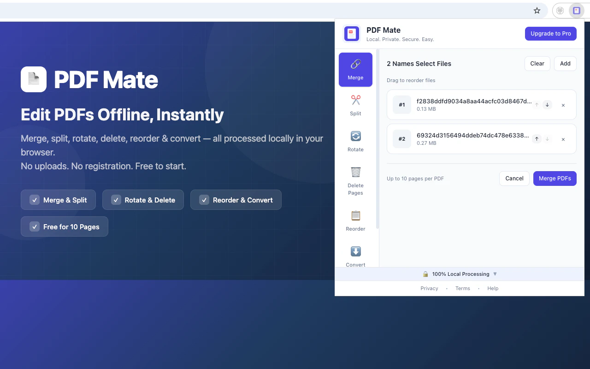Image resolution: width=590 pixels, height=369 pixels.
Task: Click the Merge PDFs button
Action: [555, 179]
